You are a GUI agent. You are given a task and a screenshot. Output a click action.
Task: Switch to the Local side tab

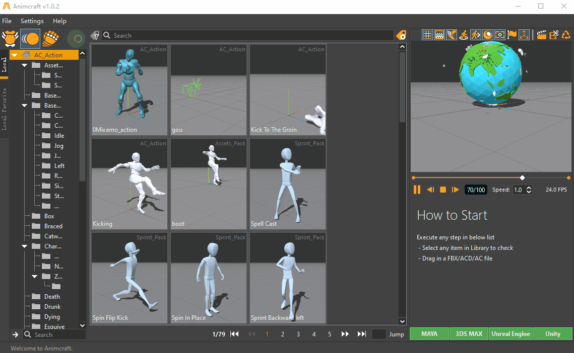tap(4, 65)
